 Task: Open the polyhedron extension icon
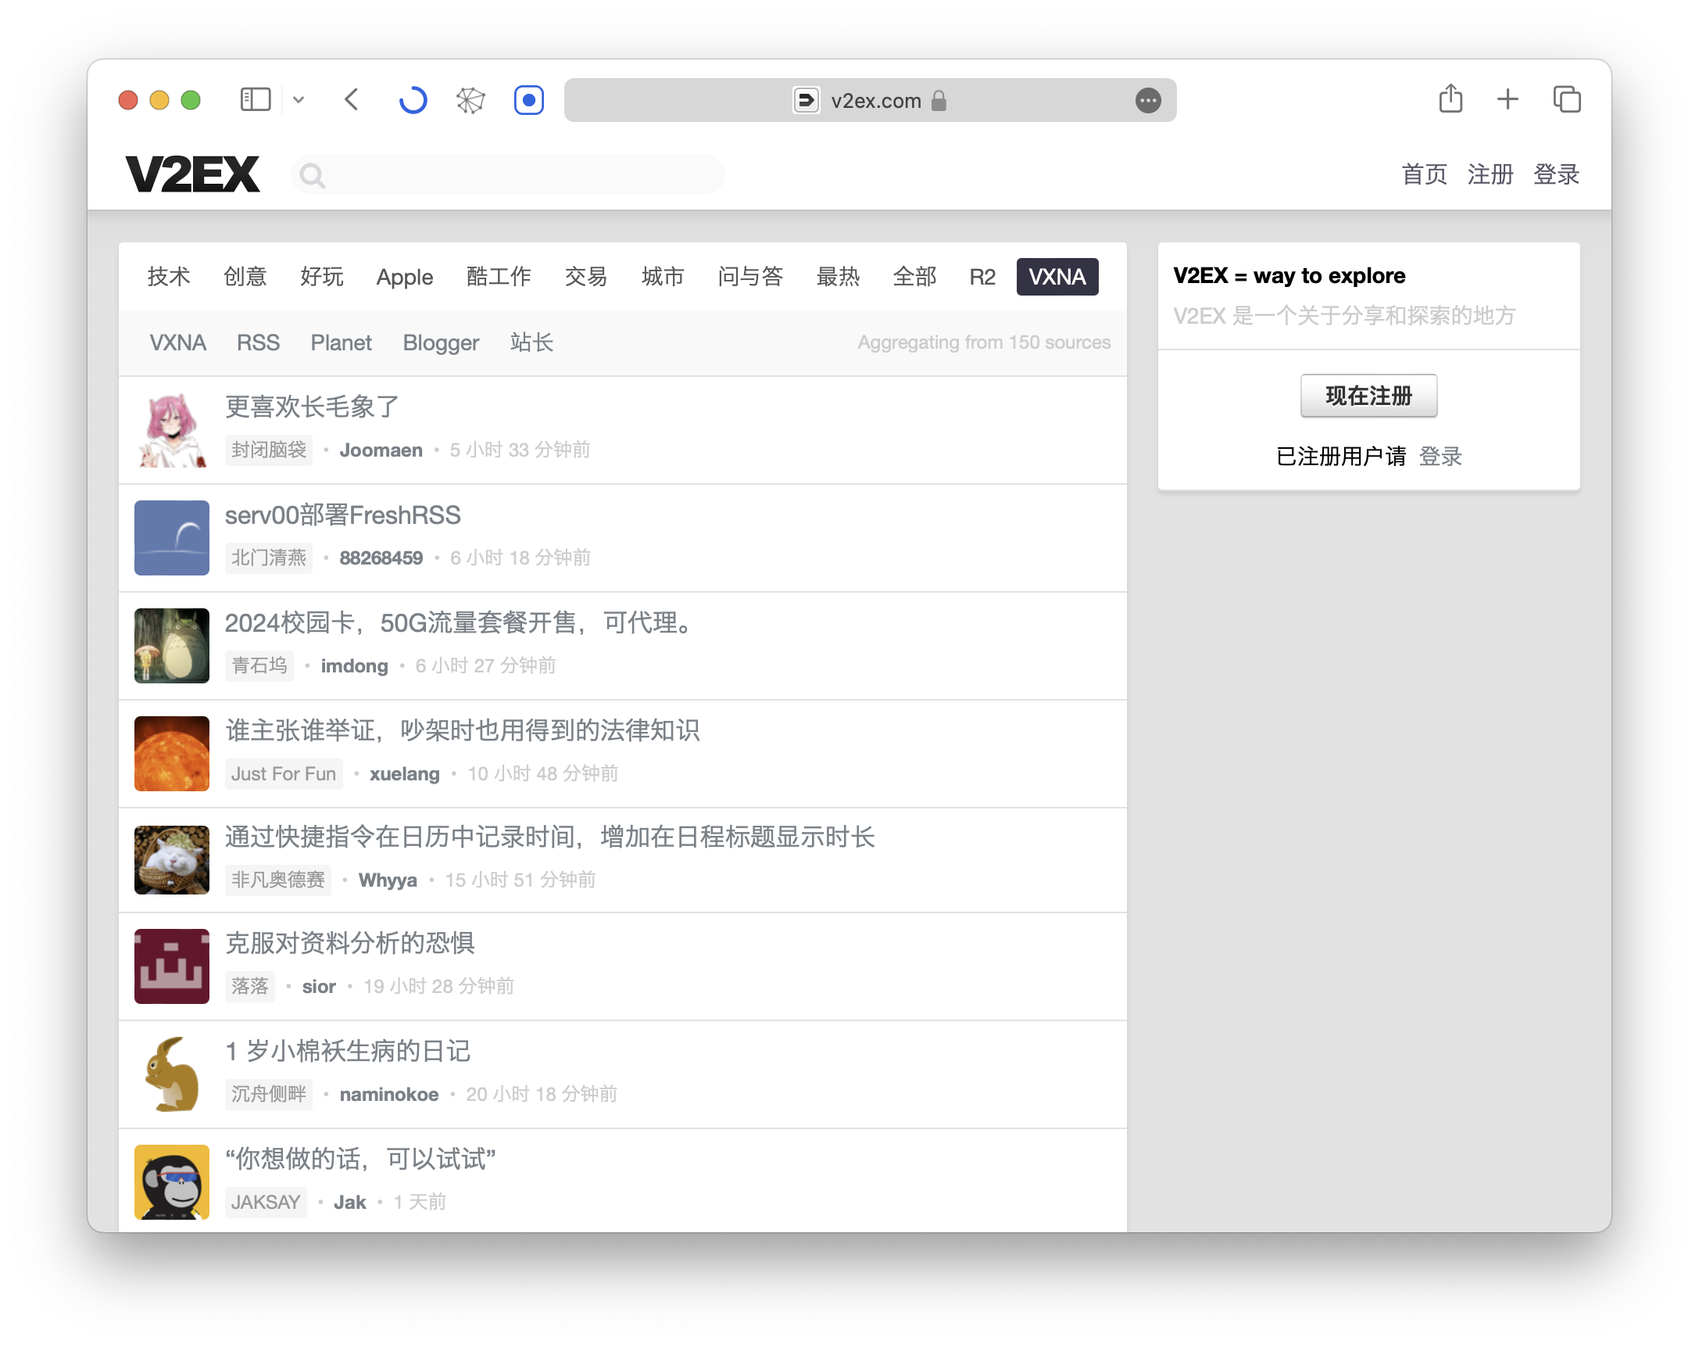[x=470, y=100]
